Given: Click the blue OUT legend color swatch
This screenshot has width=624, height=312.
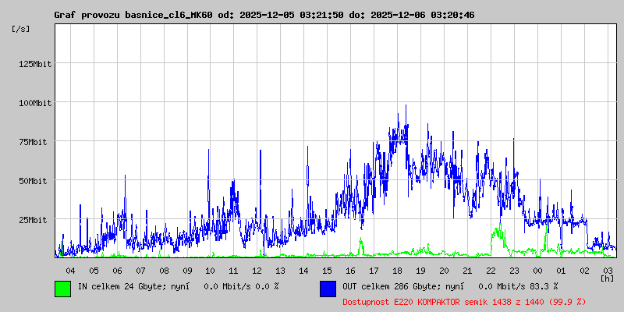Looking at the screenshot, I should [x=328, y=288].
